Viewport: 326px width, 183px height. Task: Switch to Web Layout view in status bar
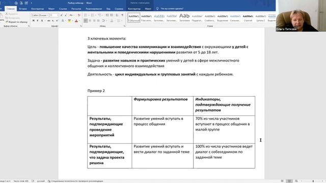click(296, 181)
